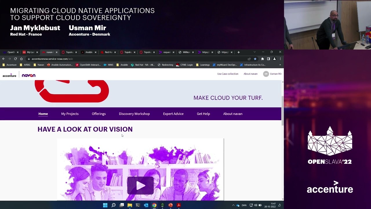Reload the page with the refresh icon
371x209 pixels.
[15, 59]
